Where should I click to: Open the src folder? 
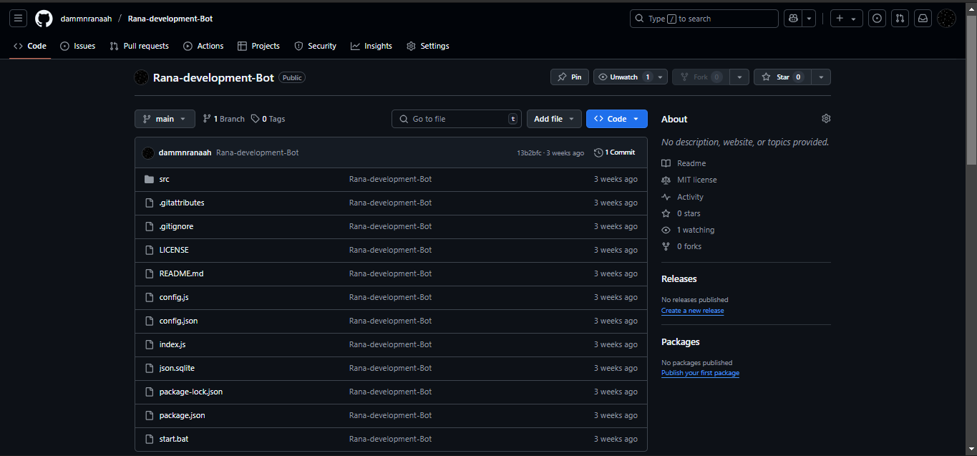165,179
